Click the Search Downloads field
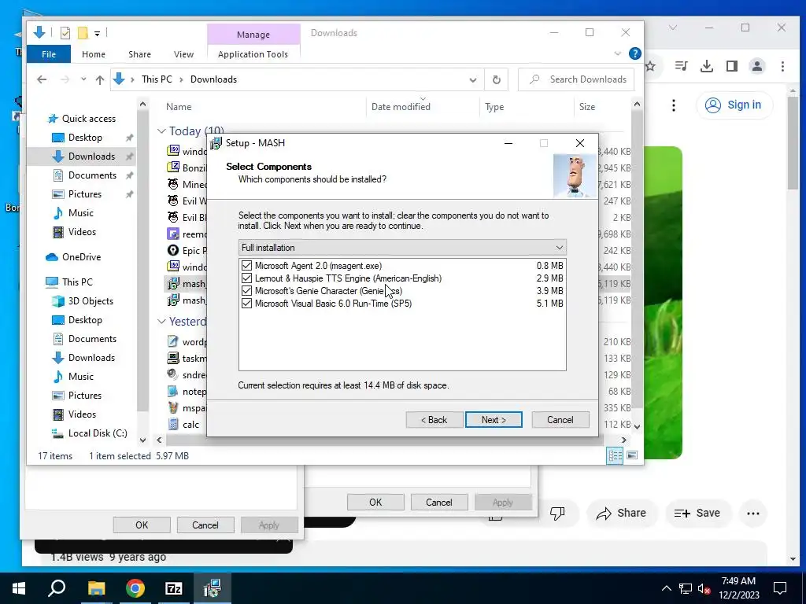The width and height of the screenshot is (806, 604). (x=577, y=79)
